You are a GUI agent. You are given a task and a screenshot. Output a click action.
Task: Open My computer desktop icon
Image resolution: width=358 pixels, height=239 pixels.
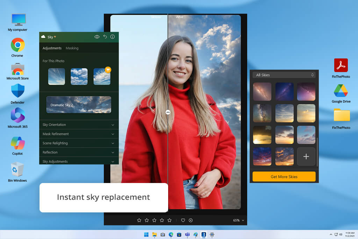pos(19,20)
